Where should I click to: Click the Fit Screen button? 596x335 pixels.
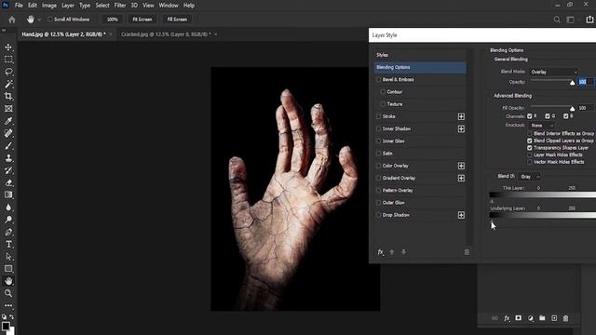(x=142, y=20)
